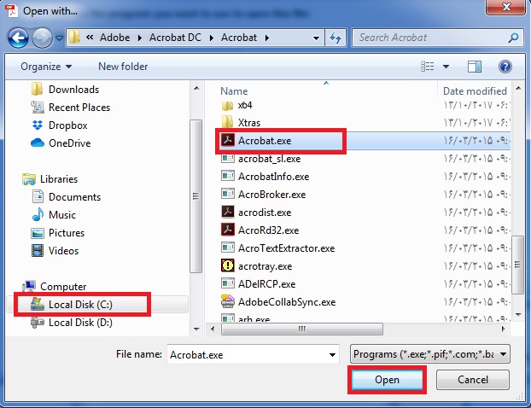The image size is (531, 408).
Task: Select Recent Places in navigation pane
Action: 71,108
